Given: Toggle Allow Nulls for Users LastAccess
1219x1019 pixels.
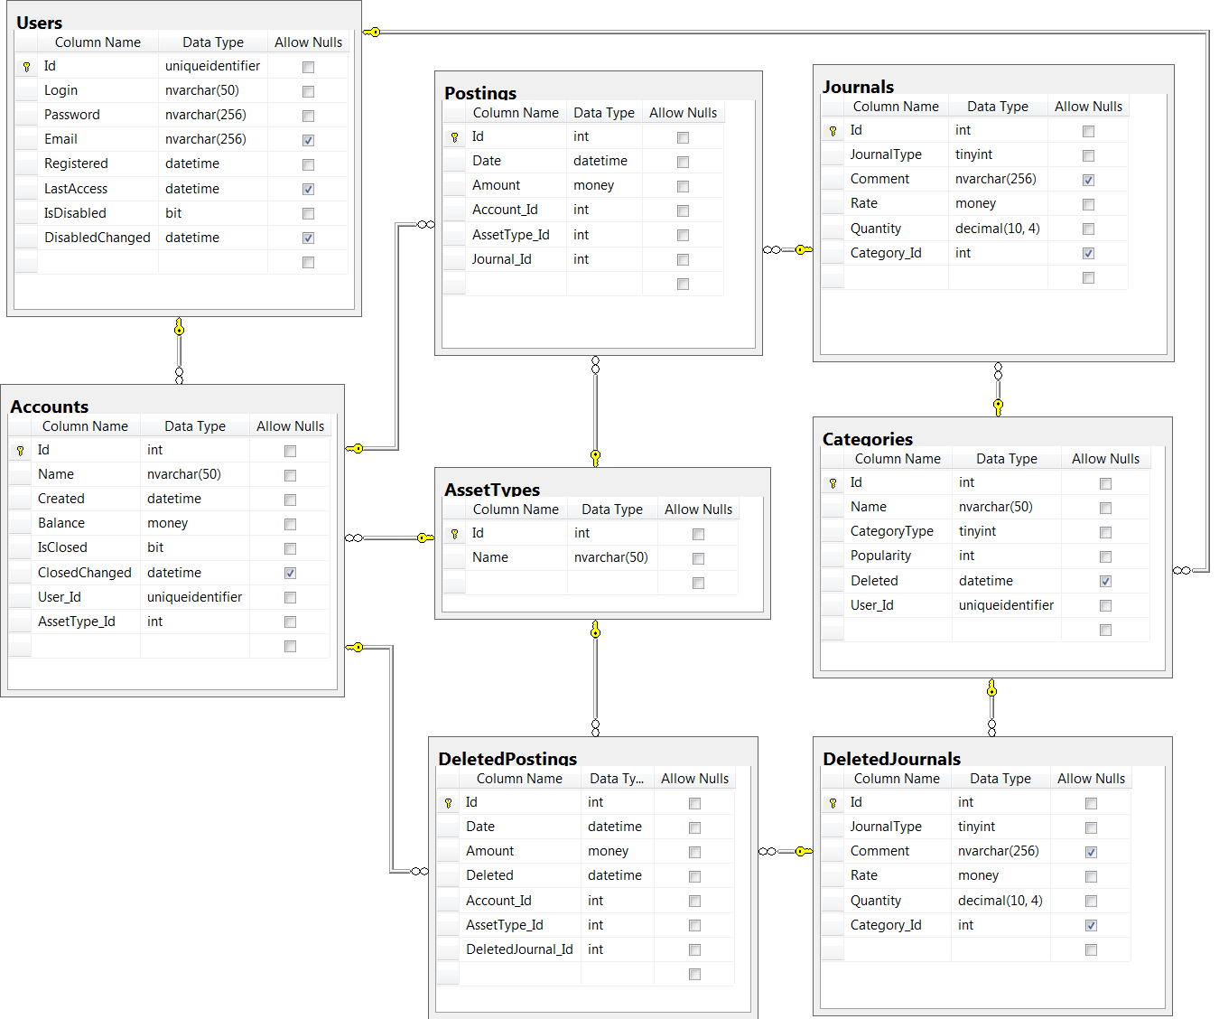Looking at the screenshot, I should [x=308, y=190].
